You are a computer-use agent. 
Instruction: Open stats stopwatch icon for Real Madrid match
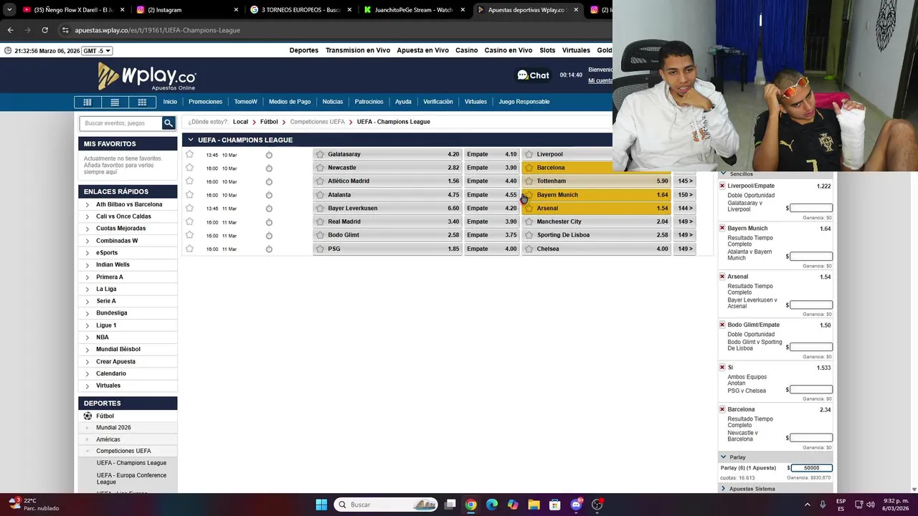(269, 222)
